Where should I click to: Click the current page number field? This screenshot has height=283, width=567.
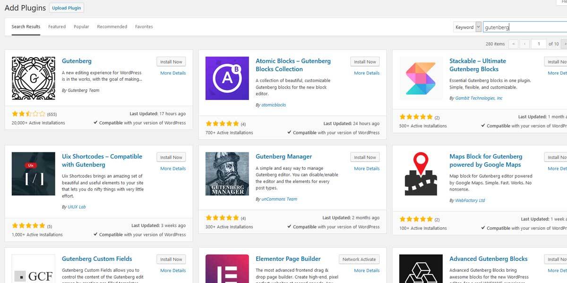[x=539, y=44]
